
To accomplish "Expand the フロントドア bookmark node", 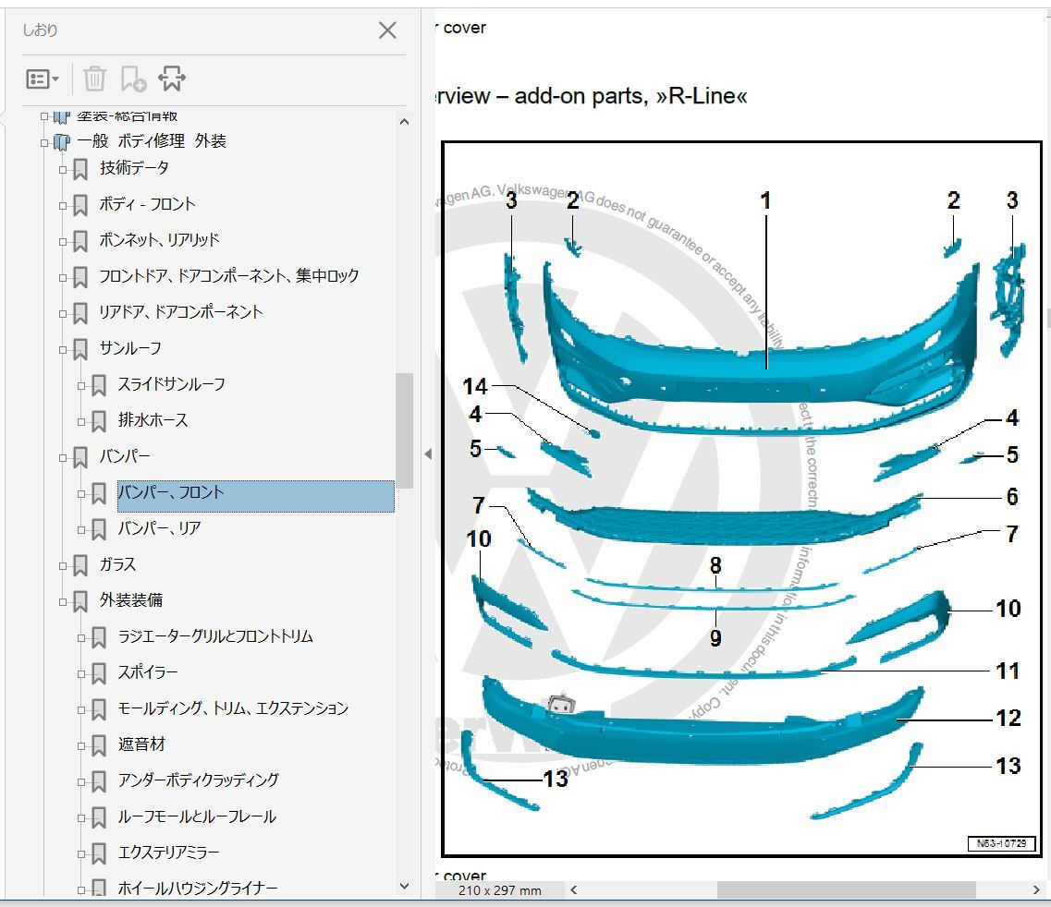I will tap(62, 277).
